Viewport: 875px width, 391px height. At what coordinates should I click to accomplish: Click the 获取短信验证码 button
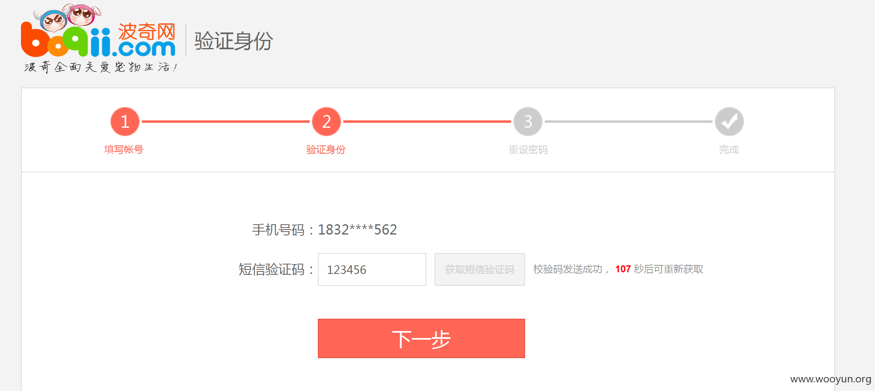click(x=480, y=269)
